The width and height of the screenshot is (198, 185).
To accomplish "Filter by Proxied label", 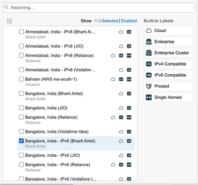I will pyautogui.click(x=168, y=86).
